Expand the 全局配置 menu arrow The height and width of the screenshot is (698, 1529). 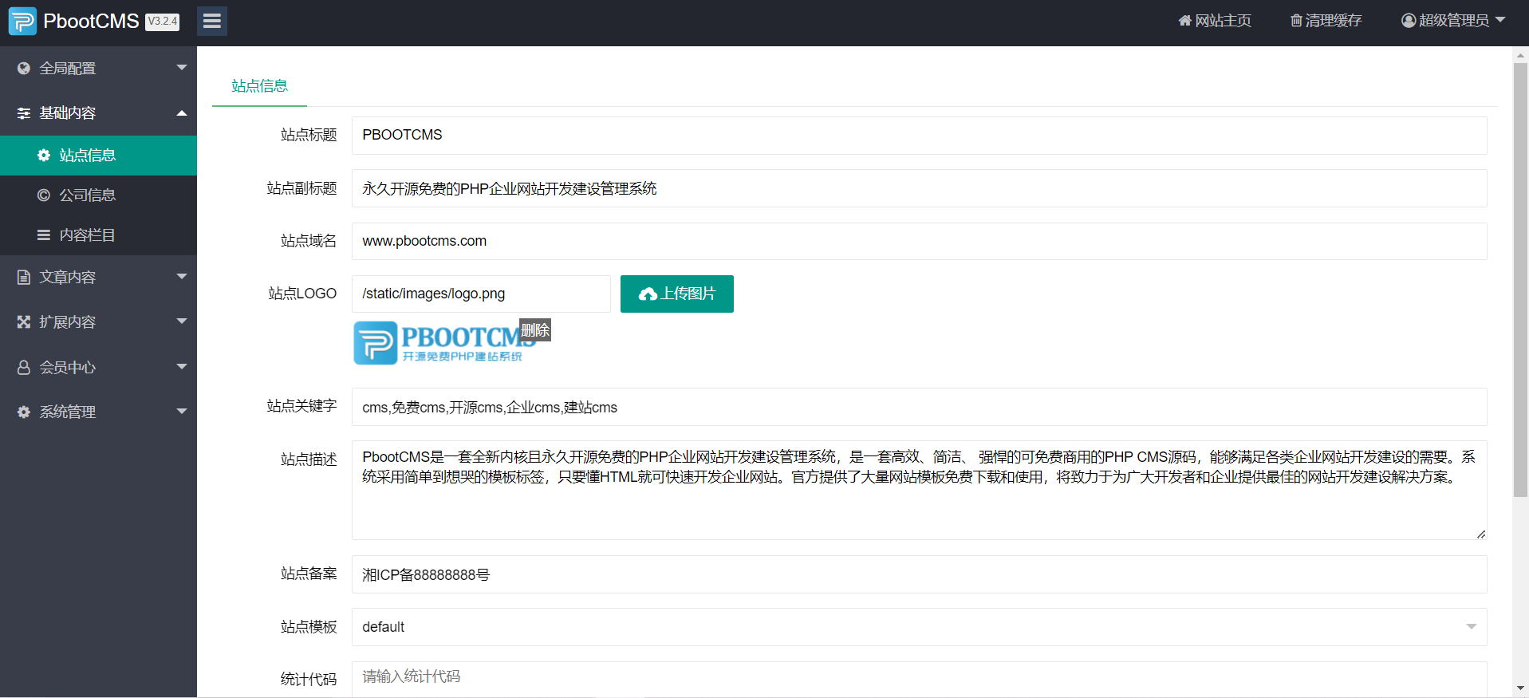point(182,68)
